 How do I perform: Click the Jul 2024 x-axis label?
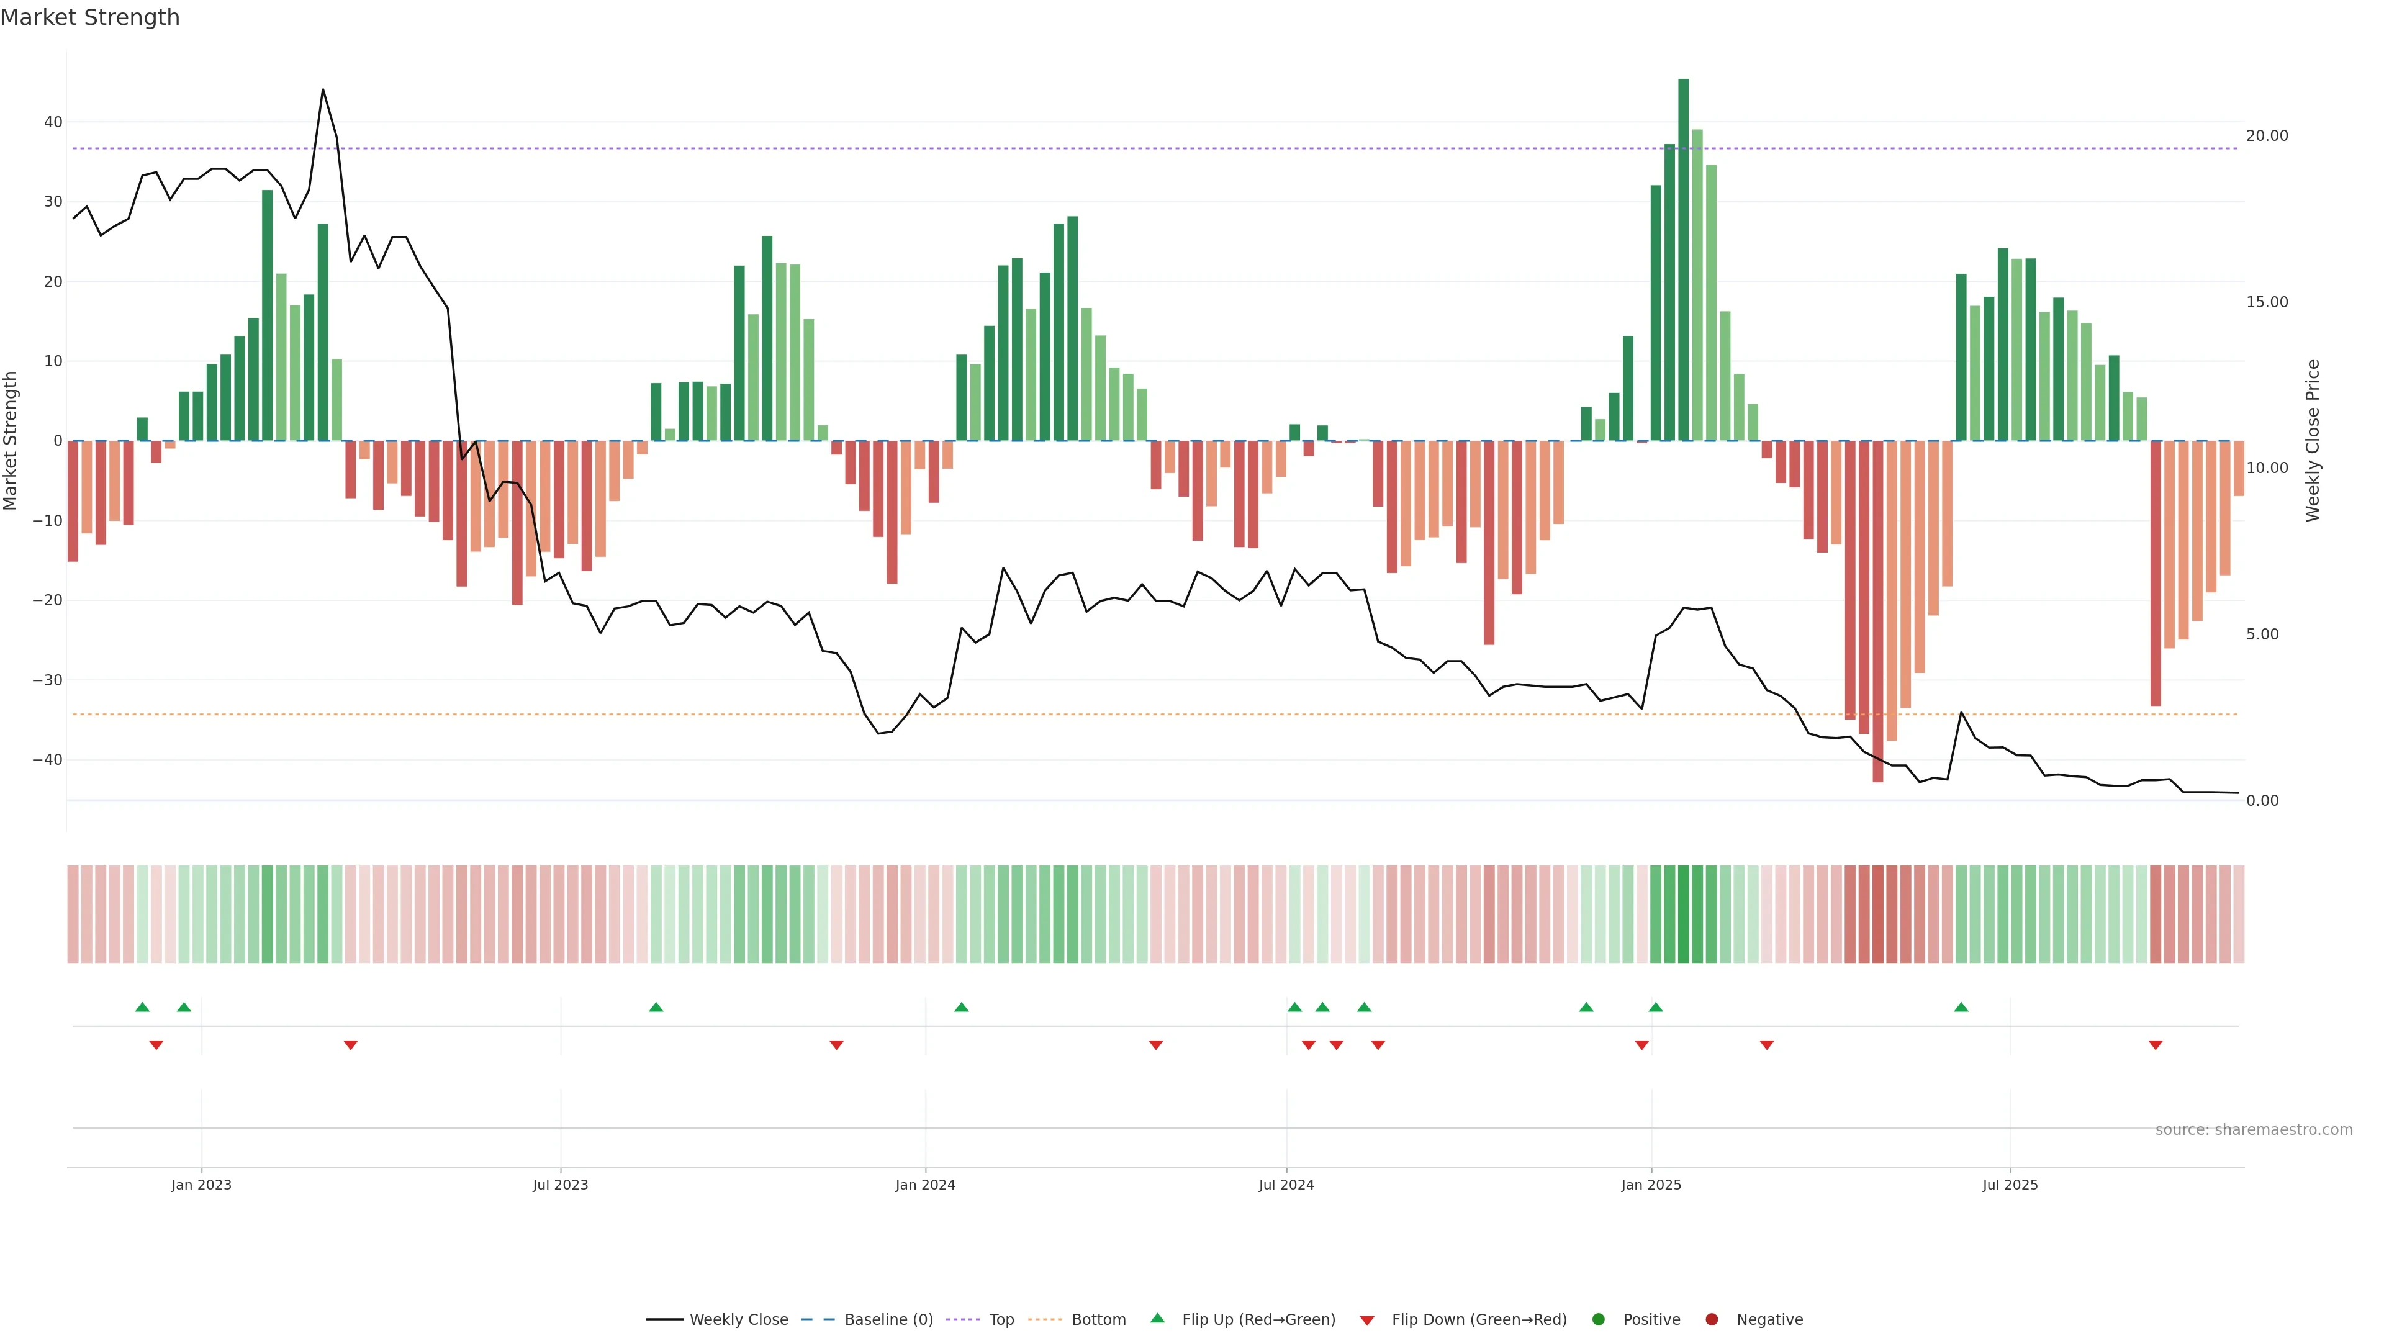[1286, 1185]
